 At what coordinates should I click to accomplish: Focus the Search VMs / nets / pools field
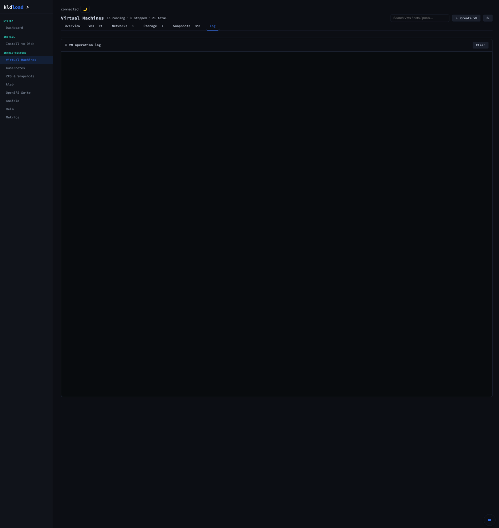point(420,18)
